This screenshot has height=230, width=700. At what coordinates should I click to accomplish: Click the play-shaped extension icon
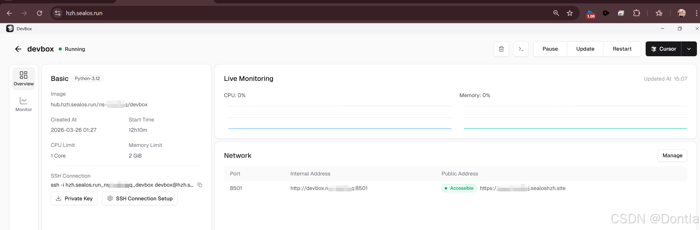[606, 13]
